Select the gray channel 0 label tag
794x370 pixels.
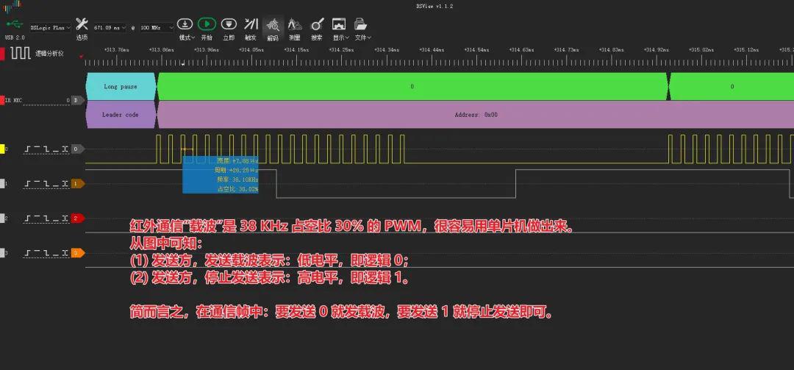point(77,149)
